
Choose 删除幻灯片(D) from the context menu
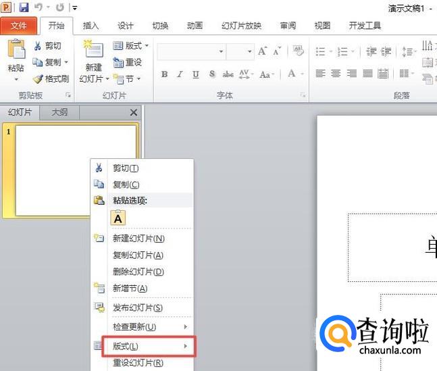click(x=142, y=272)
